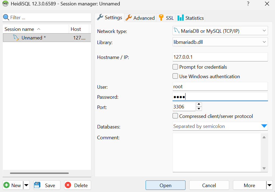The height and width of the screenshot is (192, 275).
Task: Click the Delete button label
Action: 81,185
